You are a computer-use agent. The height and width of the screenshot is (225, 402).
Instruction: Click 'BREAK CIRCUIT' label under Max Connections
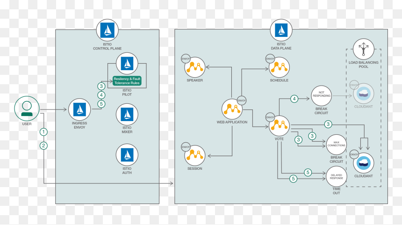(x=337, y=160)
